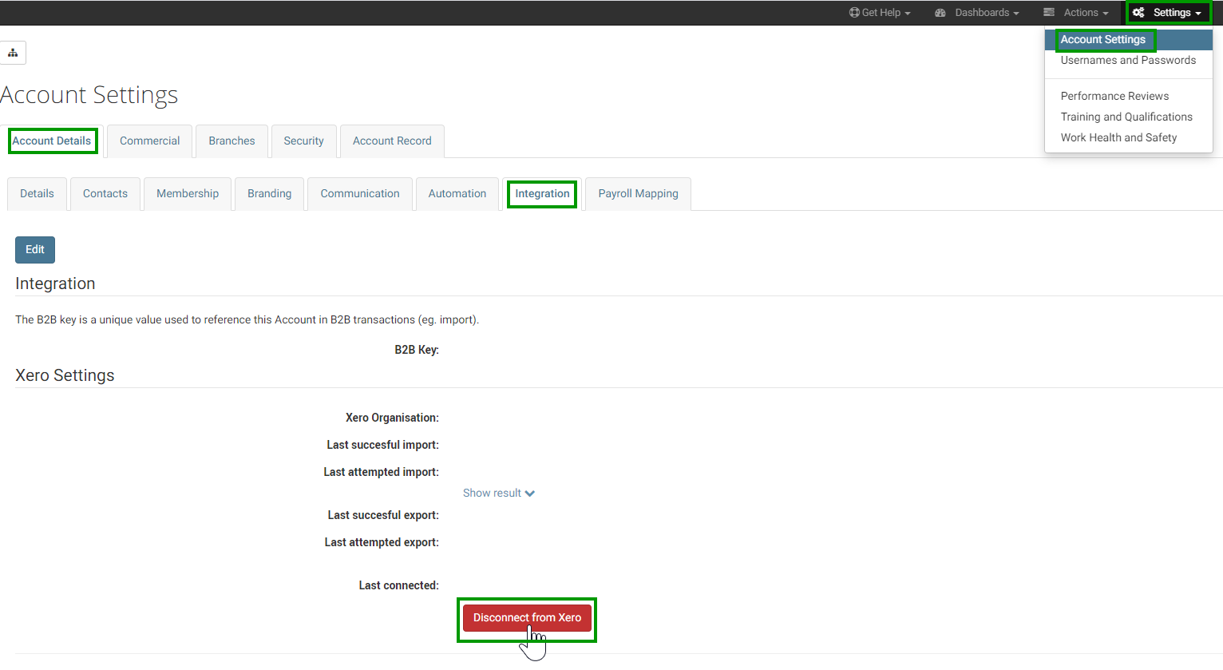Screen dimensions: 1223x670
Task: Select Account Settings from the menu
Action: pos(1102,40)
